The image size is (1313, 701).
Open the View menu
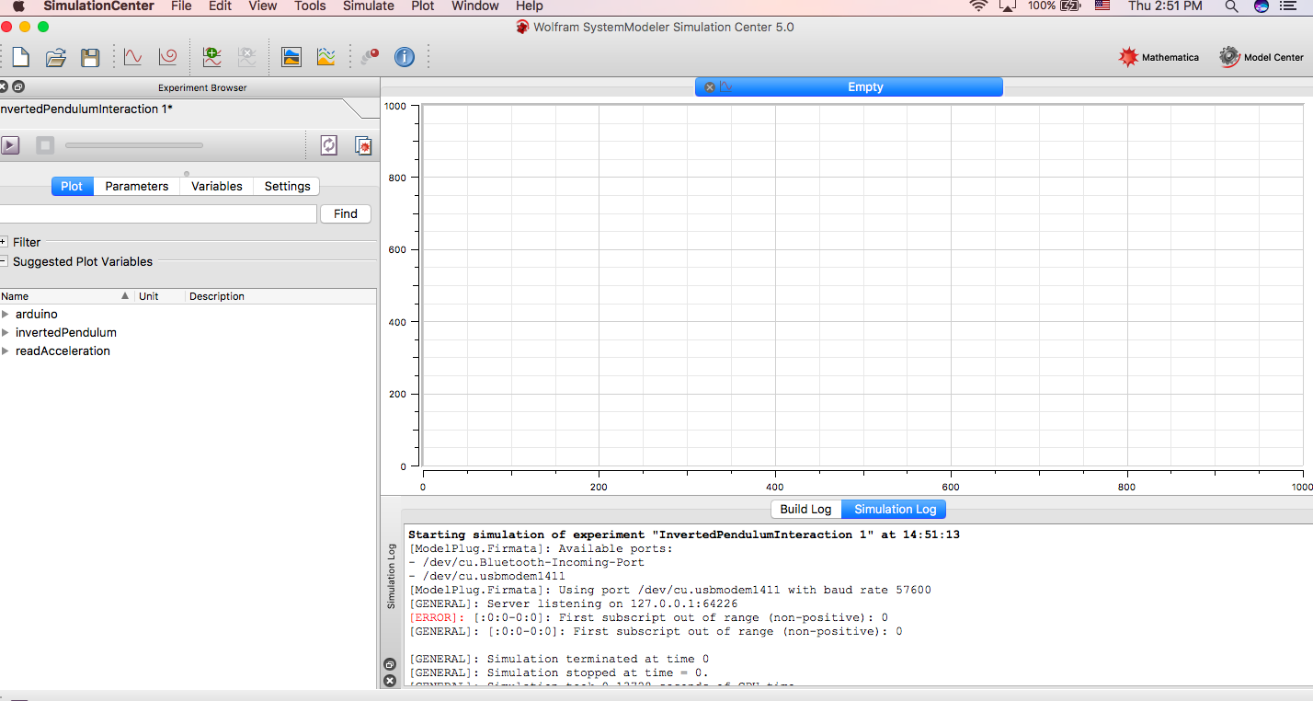click(262, 6)
